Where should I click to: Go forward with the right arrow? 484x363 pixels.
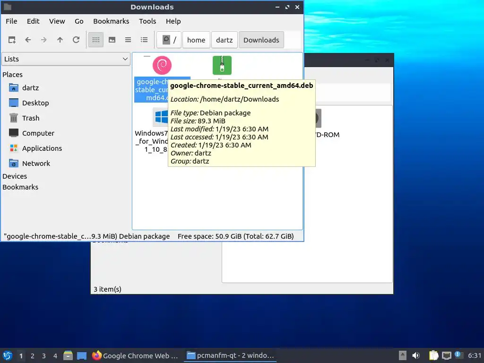[x=44, y=40]
